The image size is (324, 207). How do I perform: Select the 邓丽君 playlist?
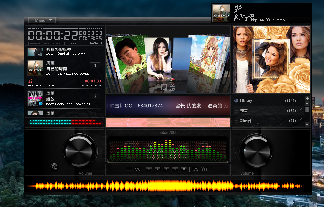point(269,121)
